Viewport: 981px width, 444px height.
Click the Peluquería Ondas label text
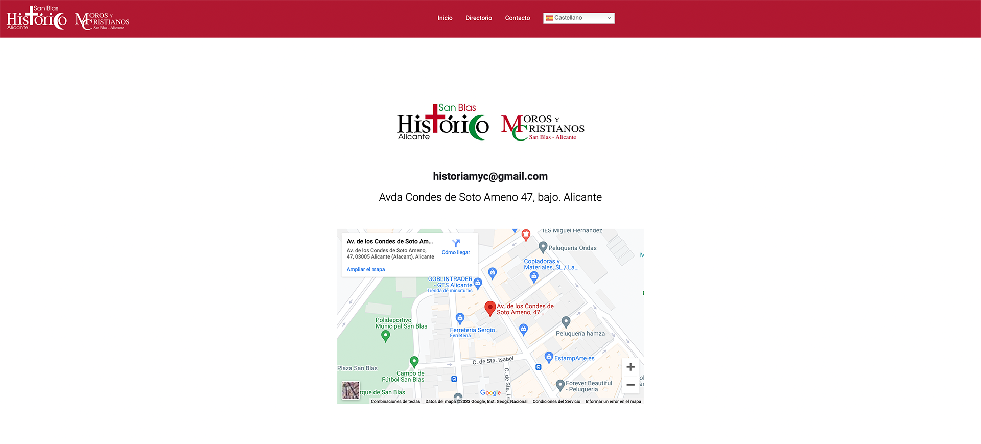tap(572, 248)
